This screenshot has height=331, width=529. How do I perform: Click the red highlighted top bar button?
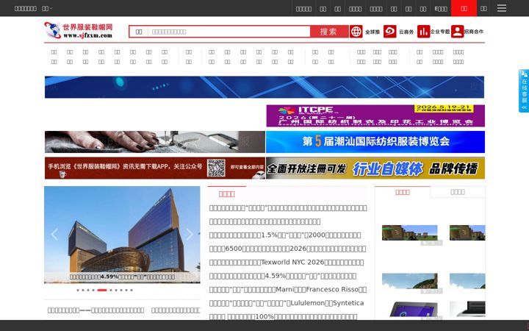464,8
